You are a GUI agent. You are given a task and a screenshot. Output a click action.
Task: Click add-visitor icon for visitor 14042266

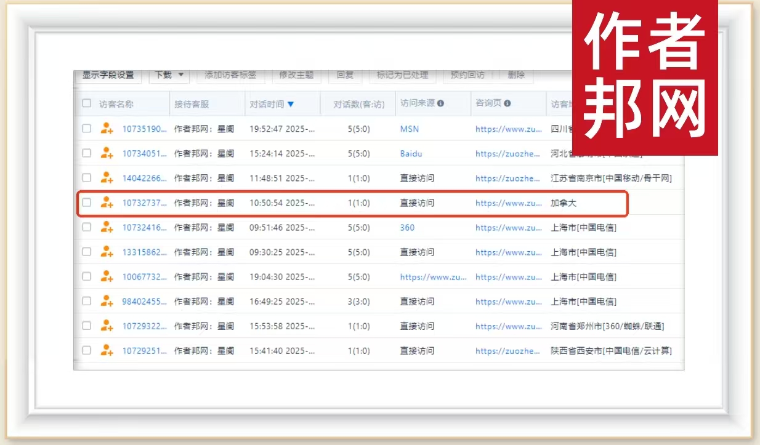pyautogui.click(x=107, y=178)
